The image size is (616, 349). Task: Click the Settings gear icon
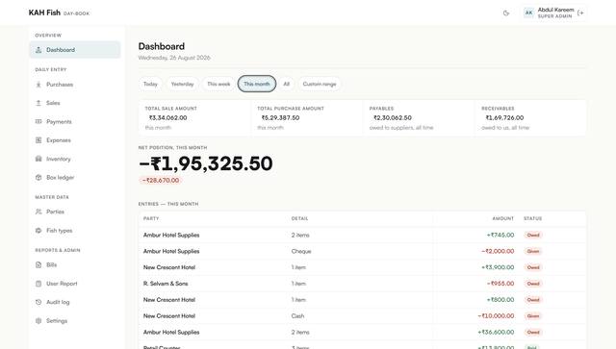38,321
